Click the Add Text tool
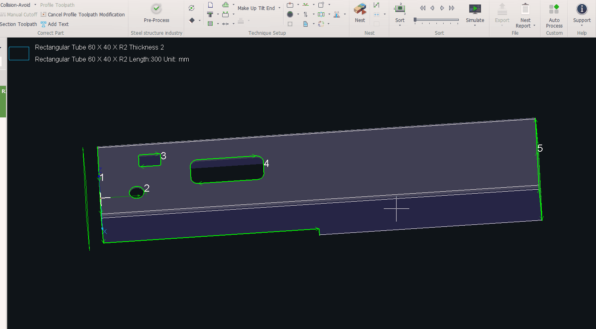The width and height of the screenshot is (596, 329). pos(55,24)
